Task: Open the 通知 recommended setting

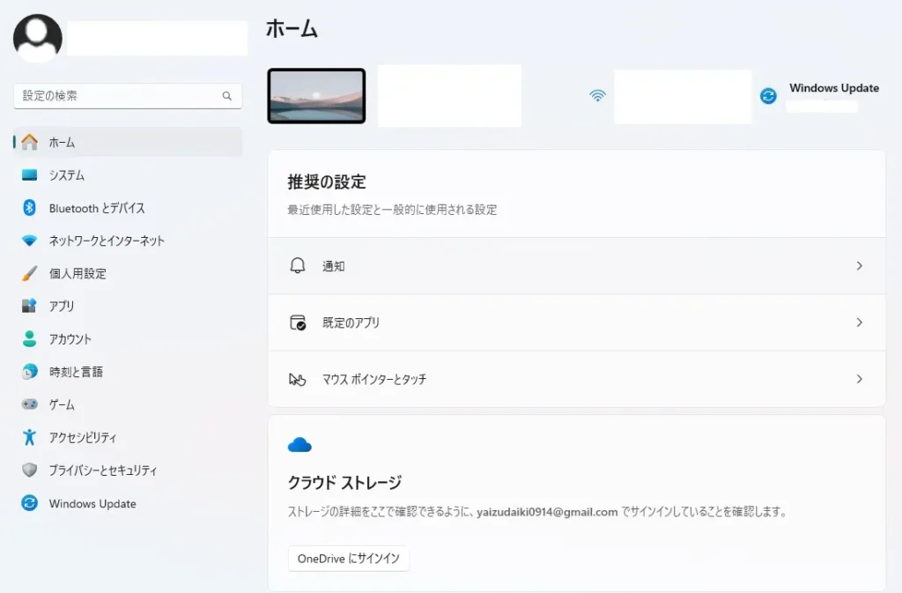Action: [x=576, y=266]
